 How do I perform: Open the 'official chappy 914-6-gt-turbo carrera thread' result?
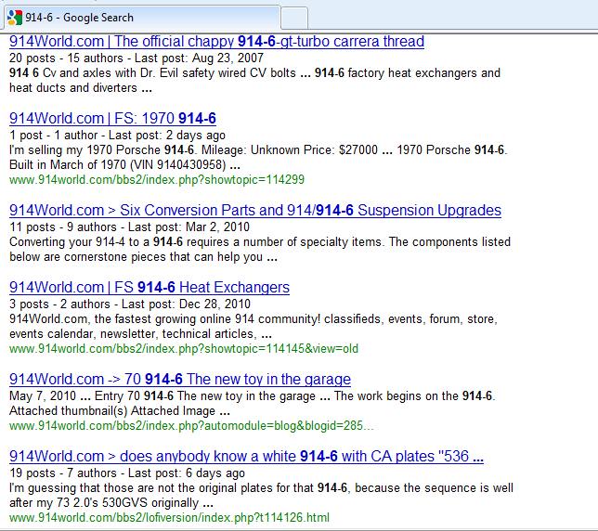point(216,41)
